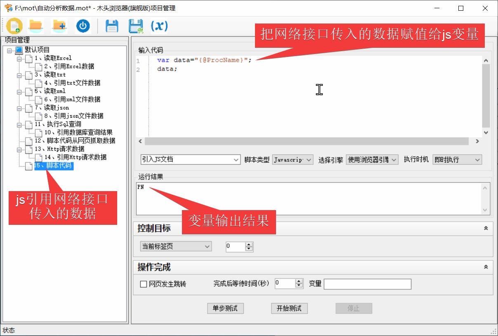Image resolution: width=498 pixels, height=336 pixels.
Task: Click the New Project icon
Action: 14,25
